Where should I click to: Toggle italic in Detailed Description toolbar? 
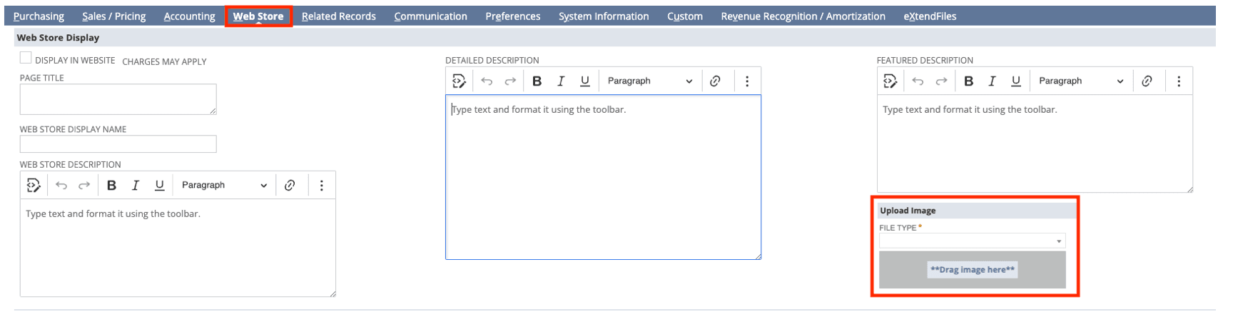[561, 81]
